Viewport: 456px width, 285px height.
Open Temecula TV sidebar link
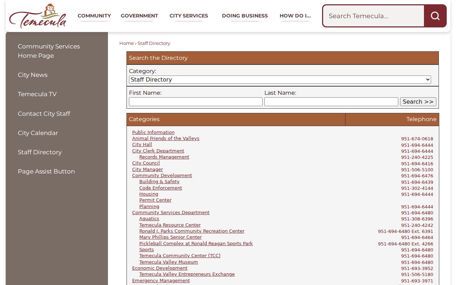click(37, 94)
